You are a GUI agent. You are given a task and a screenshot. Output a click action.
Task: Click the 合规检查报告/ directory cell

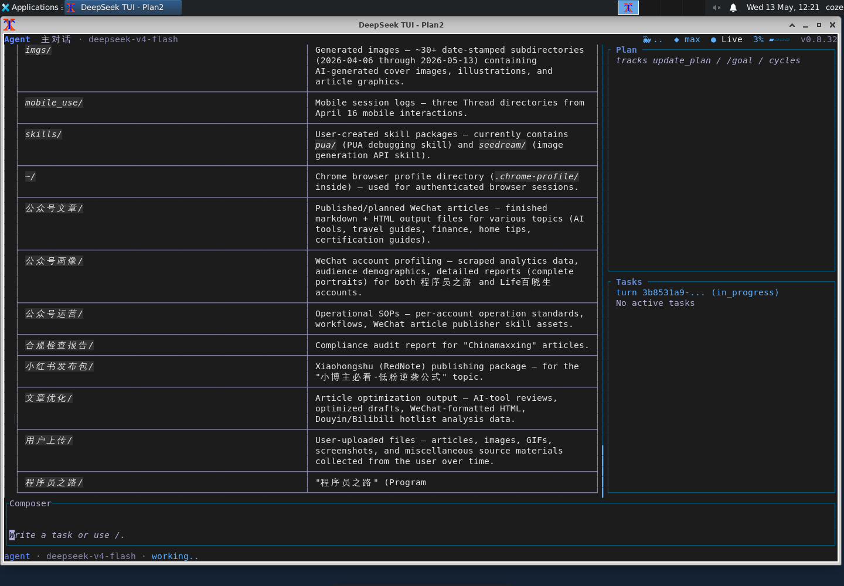[x=162, y=345]
